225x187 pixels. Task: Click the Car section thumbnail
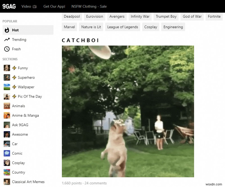(7, 144)
